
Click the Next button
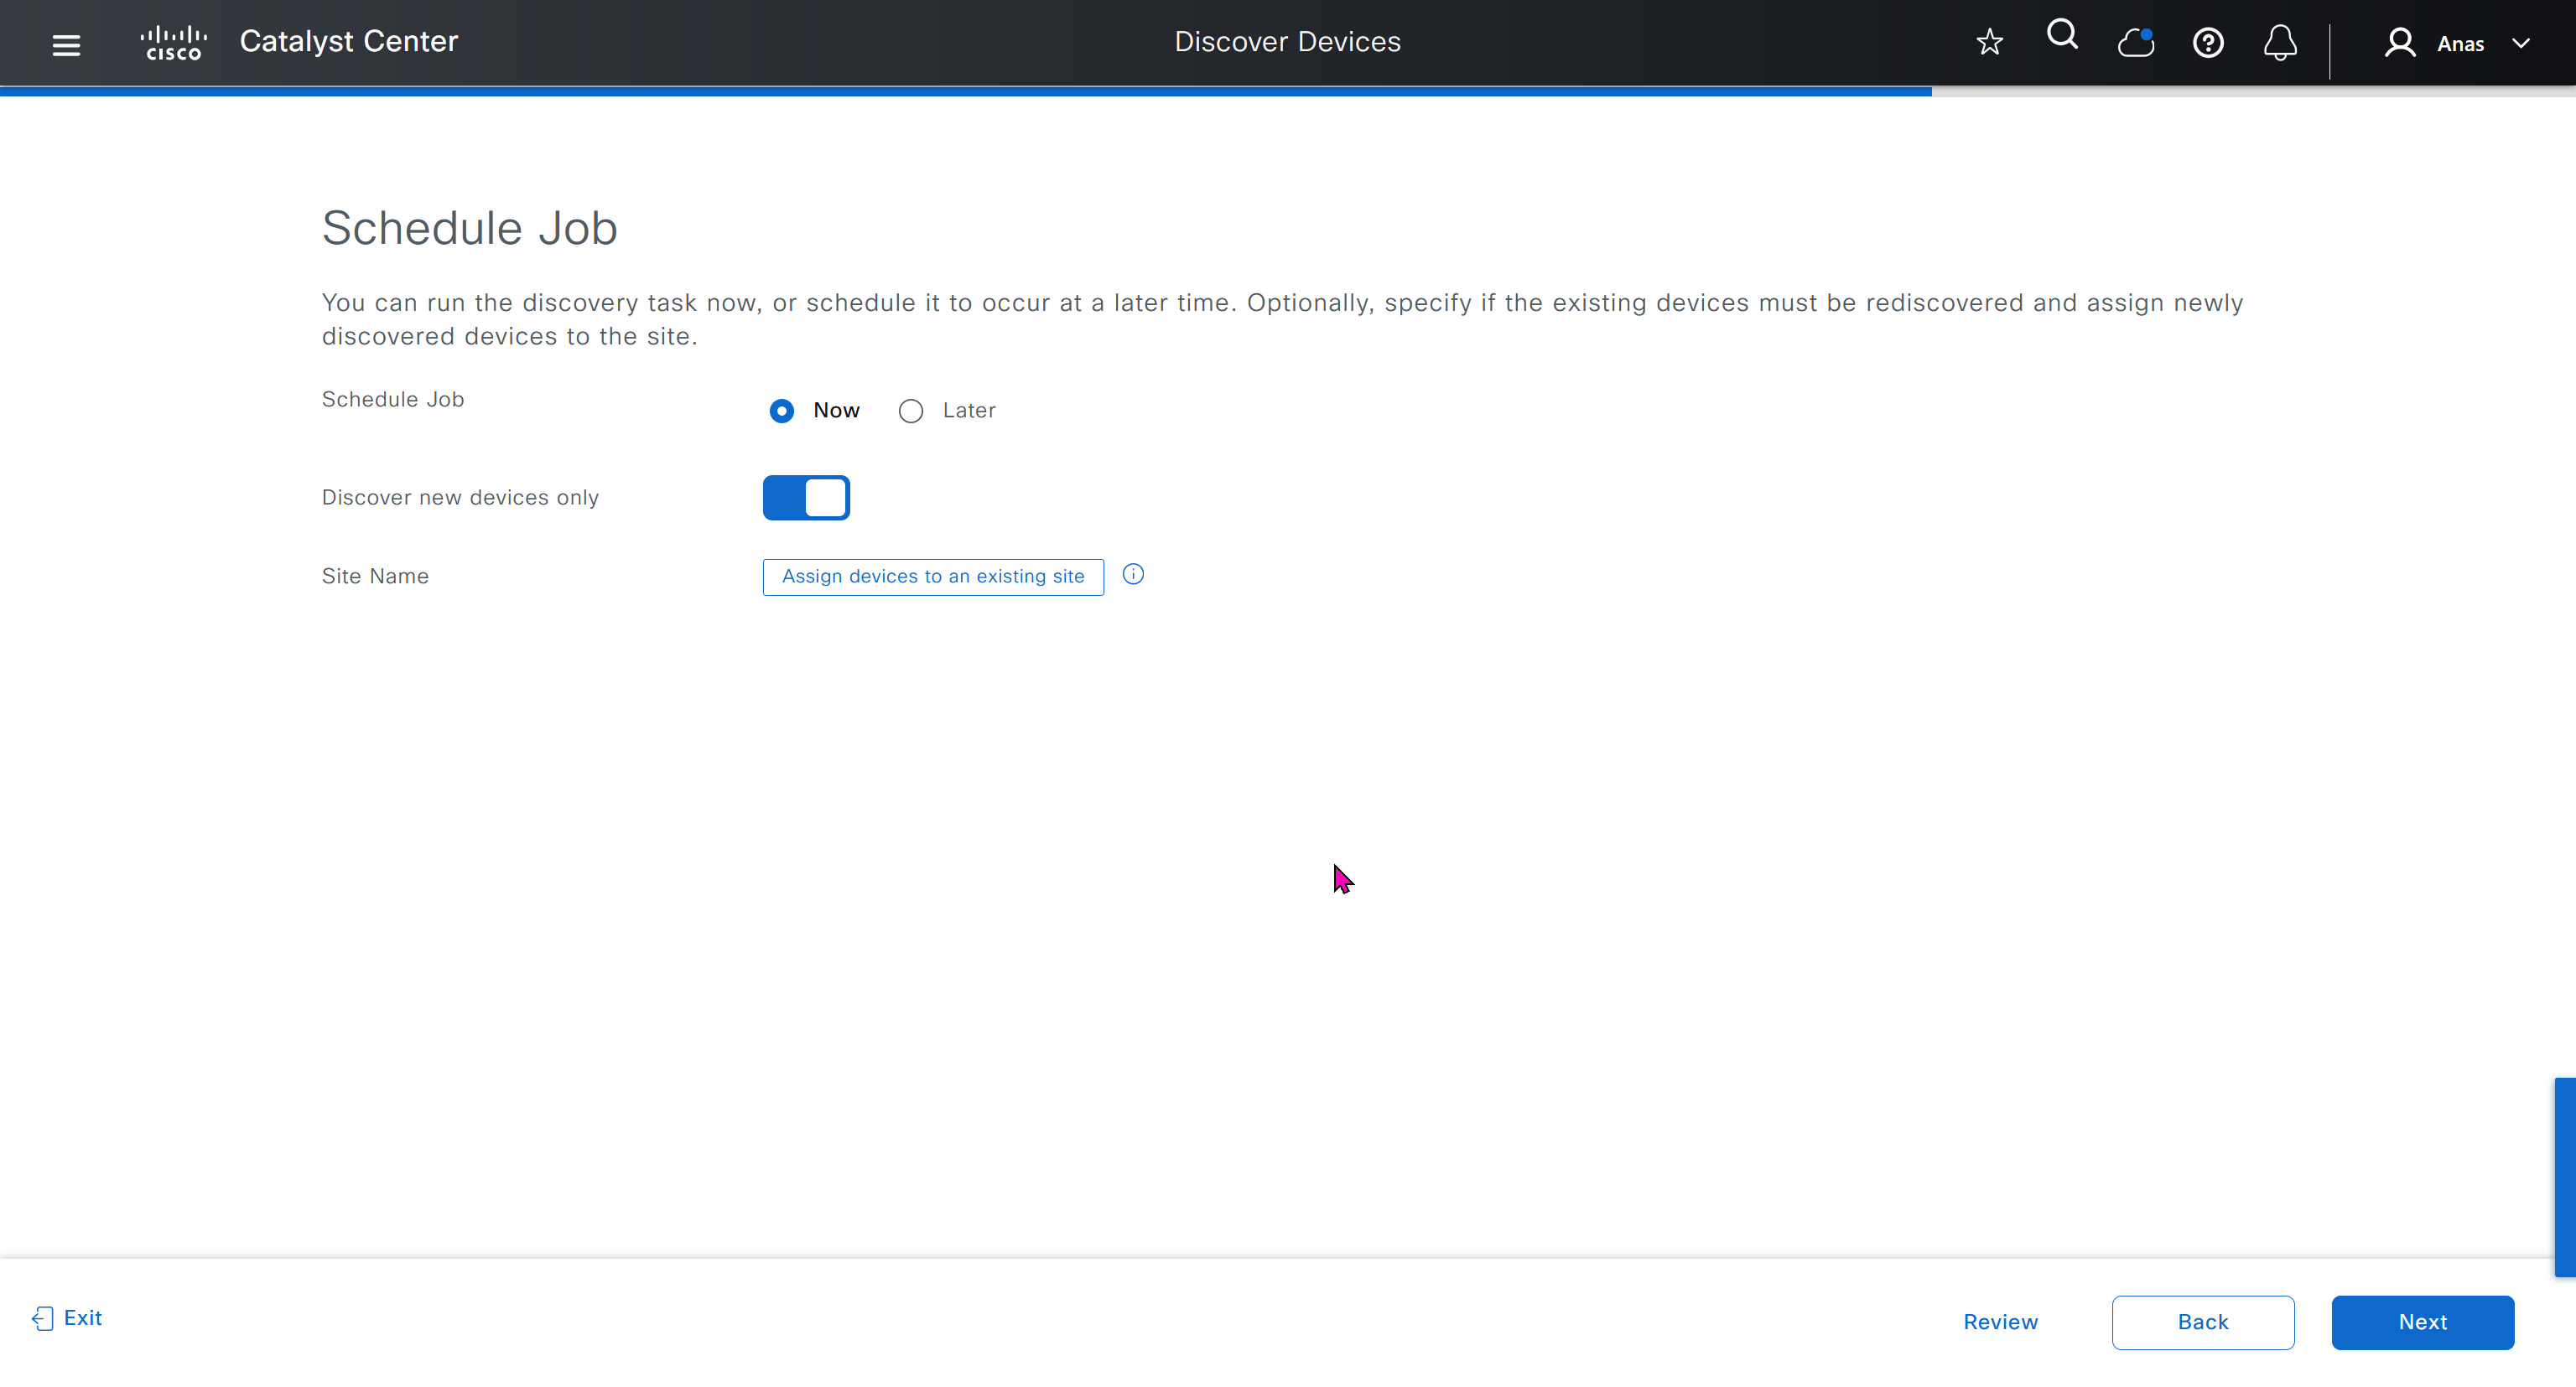click(2422, 1322)
